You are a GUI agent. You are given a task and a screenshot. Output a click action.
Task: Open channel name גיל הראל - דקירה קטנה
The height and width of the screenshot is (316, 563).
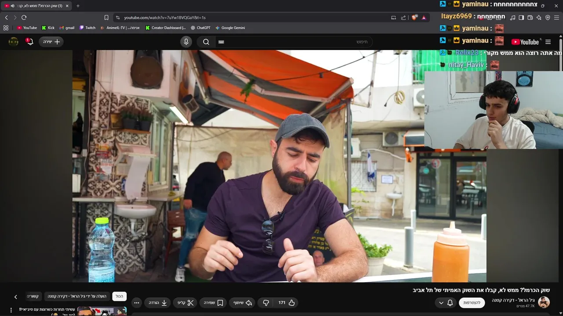(513, 300)
